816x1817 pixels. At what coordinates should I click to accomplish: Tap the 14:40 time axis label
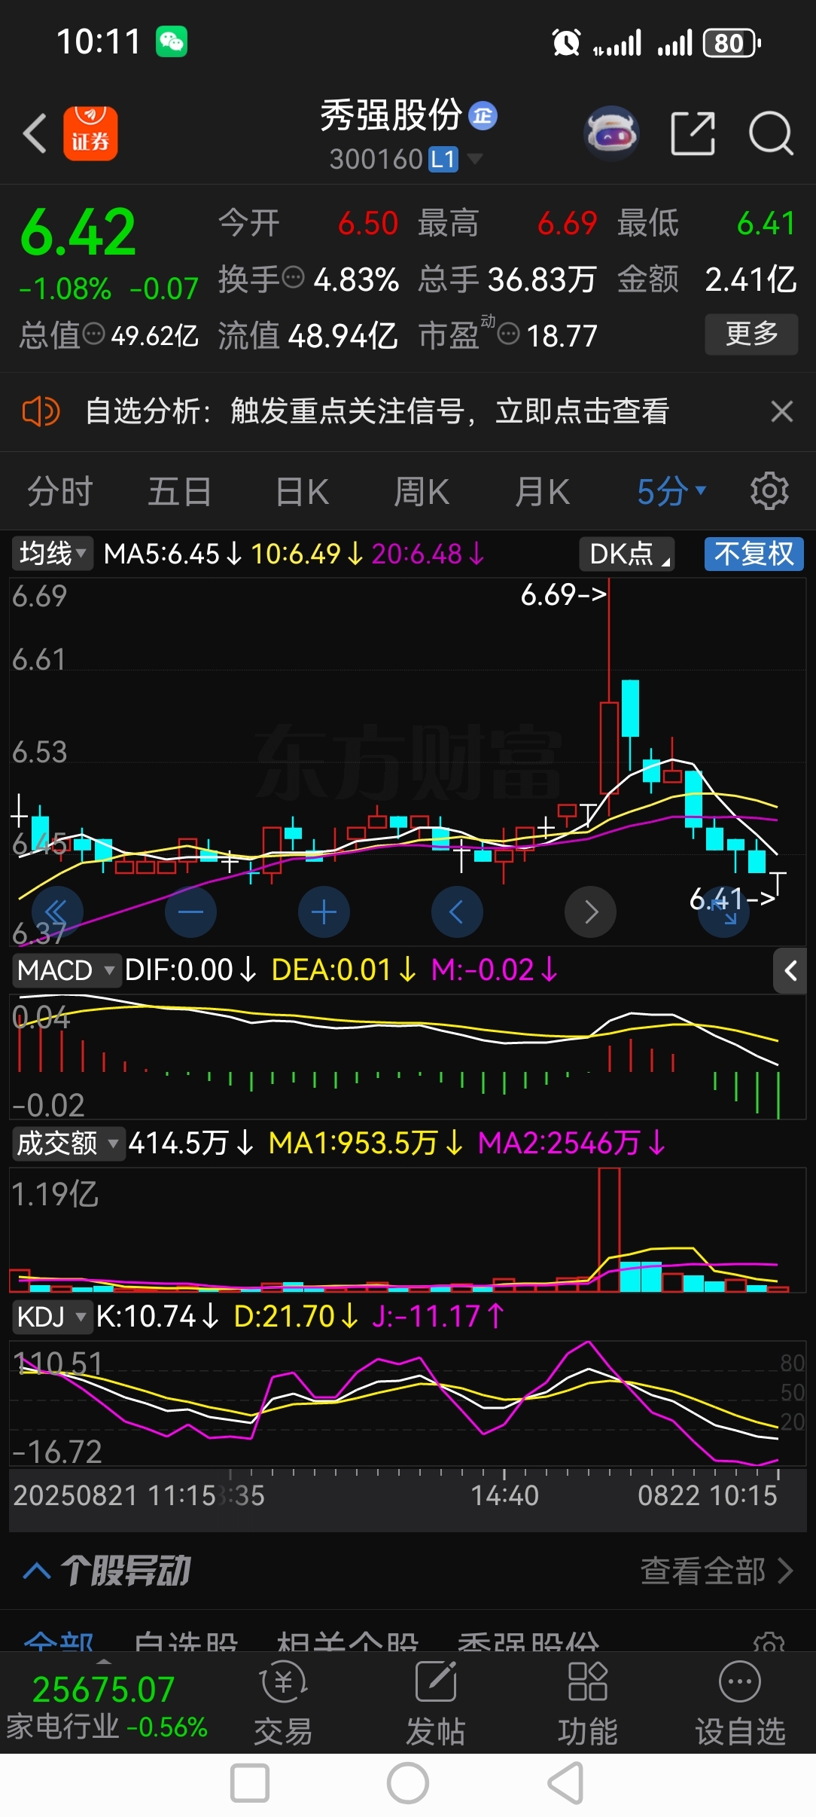504,1495
